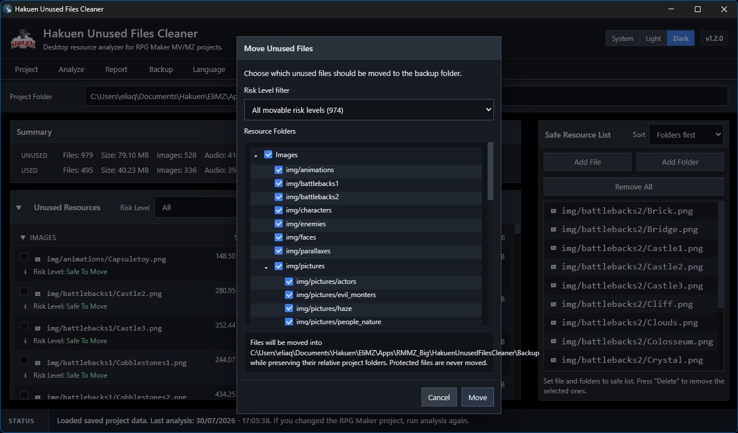This screenshot has height=433, width=738.
Task: Click the Move button
Action: (x=478, y=397)
